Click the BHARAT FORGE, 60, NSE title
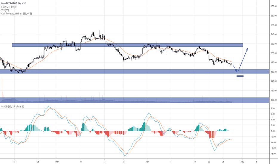Screen dimensions: 278x164 [x=13, y=3]
